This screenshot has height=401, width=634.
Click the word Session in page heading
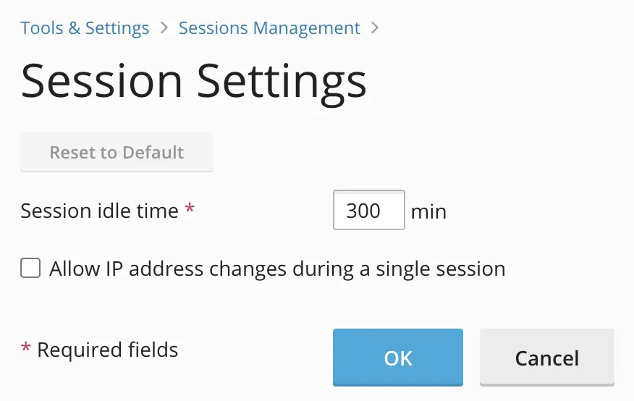coord(101,81)
